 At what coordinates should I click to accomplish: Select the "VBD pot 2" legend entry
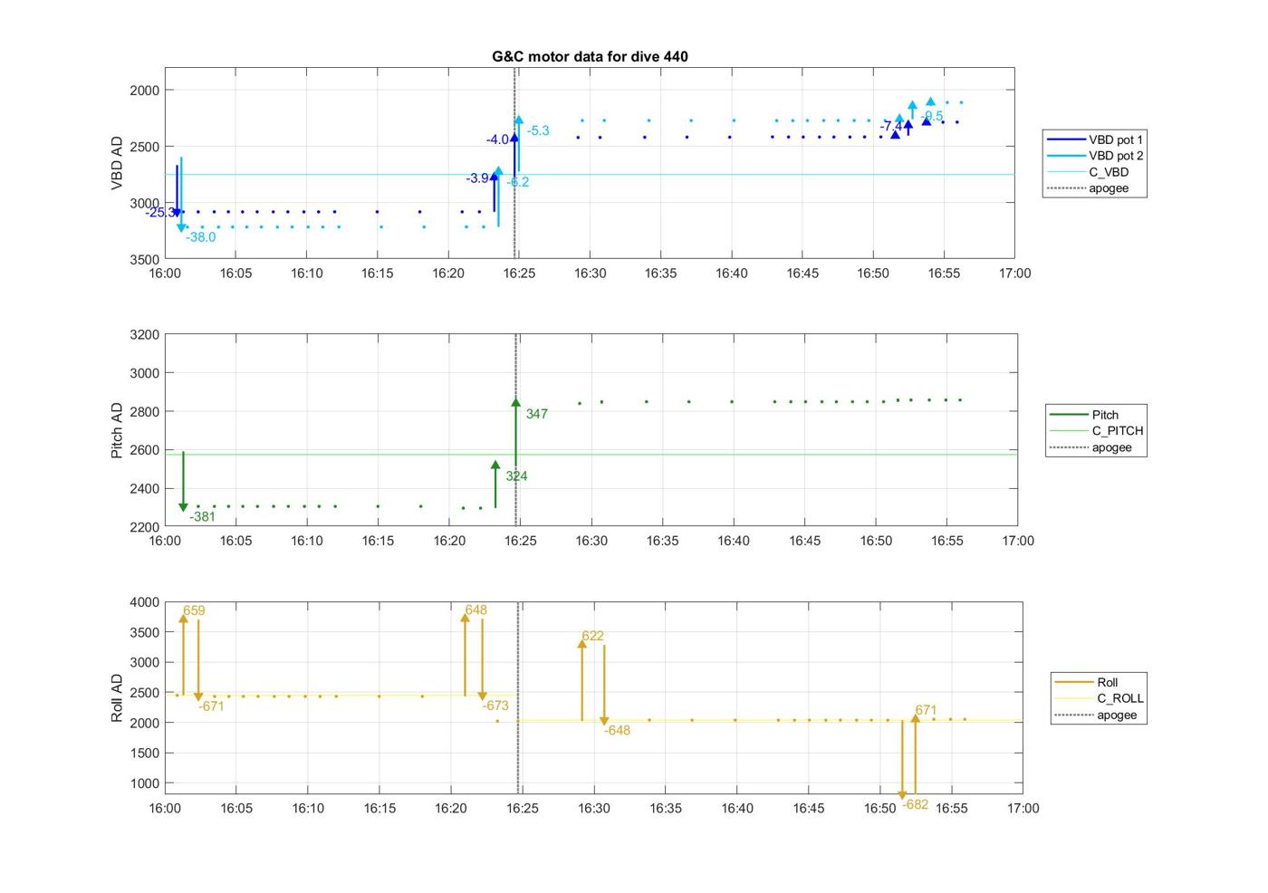[x=1095, y=156]
